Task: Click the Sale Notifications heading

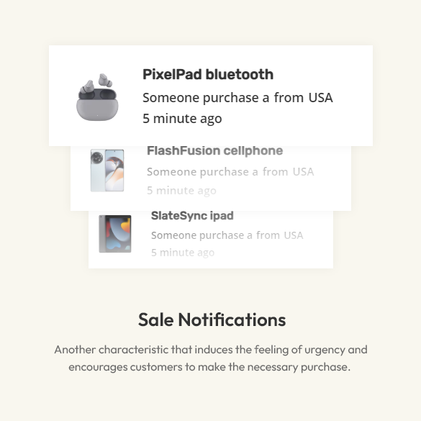Action: pyautogui.click(x=212, y=320)
